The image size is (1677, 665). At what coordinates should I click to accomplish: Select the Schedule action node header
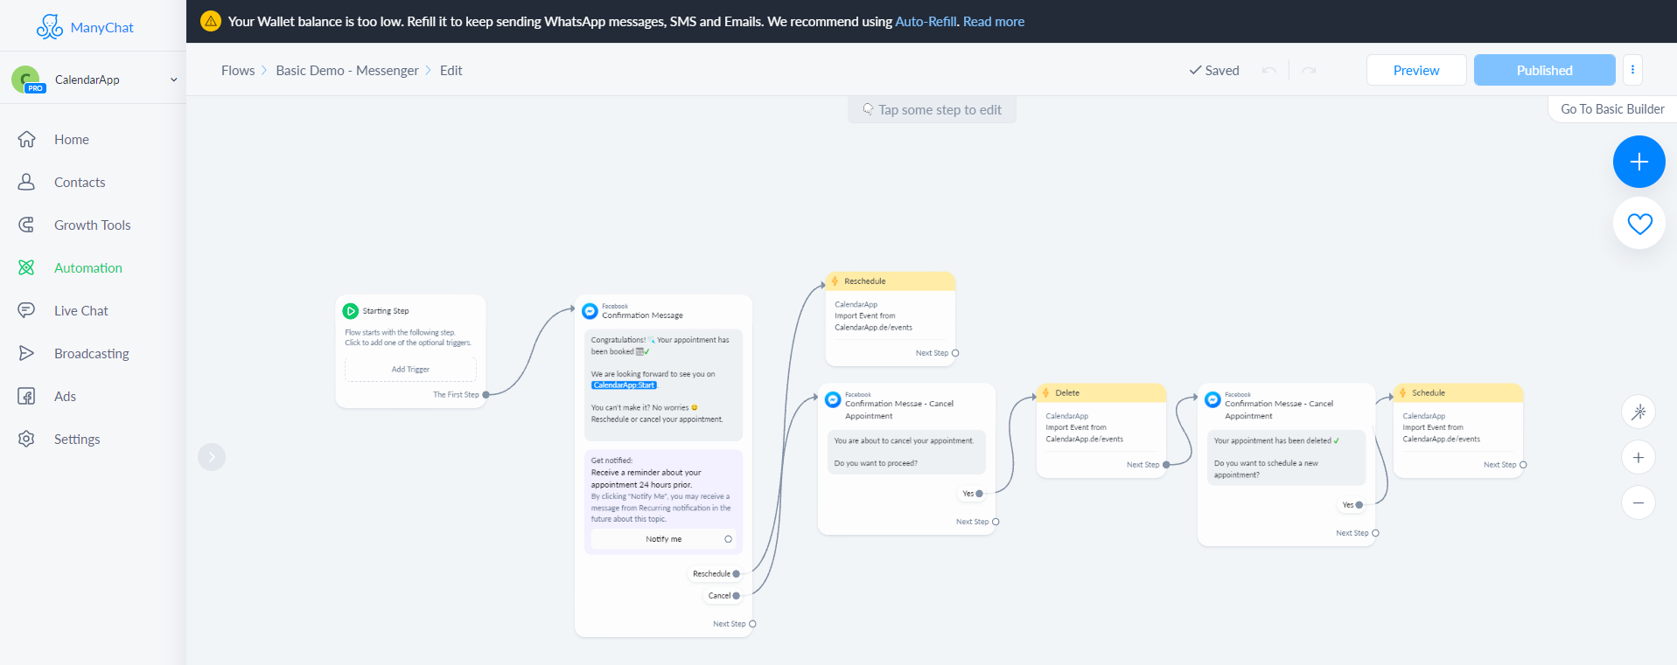[1458, 393]
